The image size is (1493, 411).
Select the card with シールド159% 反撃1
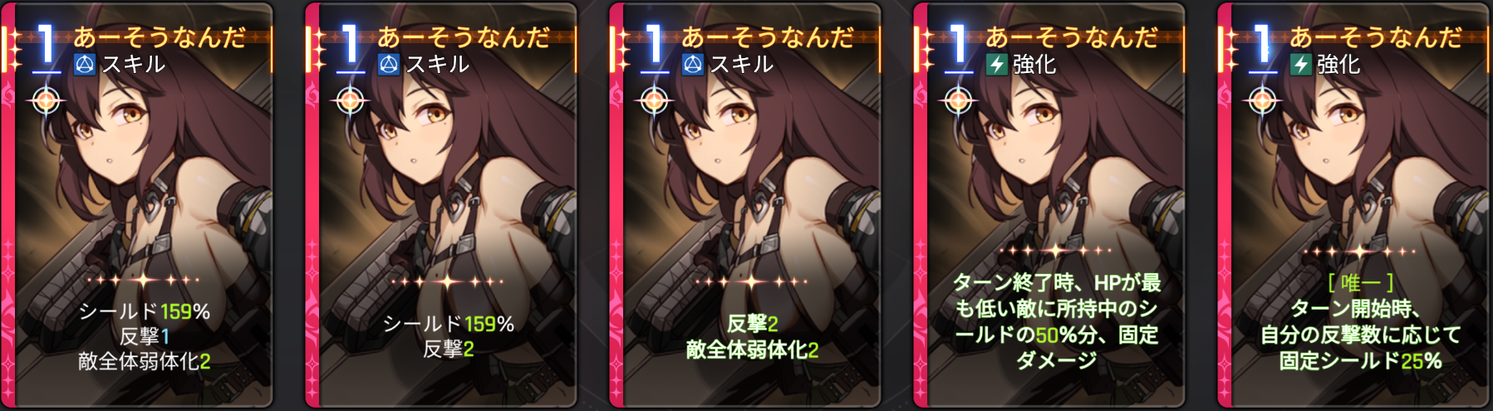139,205
